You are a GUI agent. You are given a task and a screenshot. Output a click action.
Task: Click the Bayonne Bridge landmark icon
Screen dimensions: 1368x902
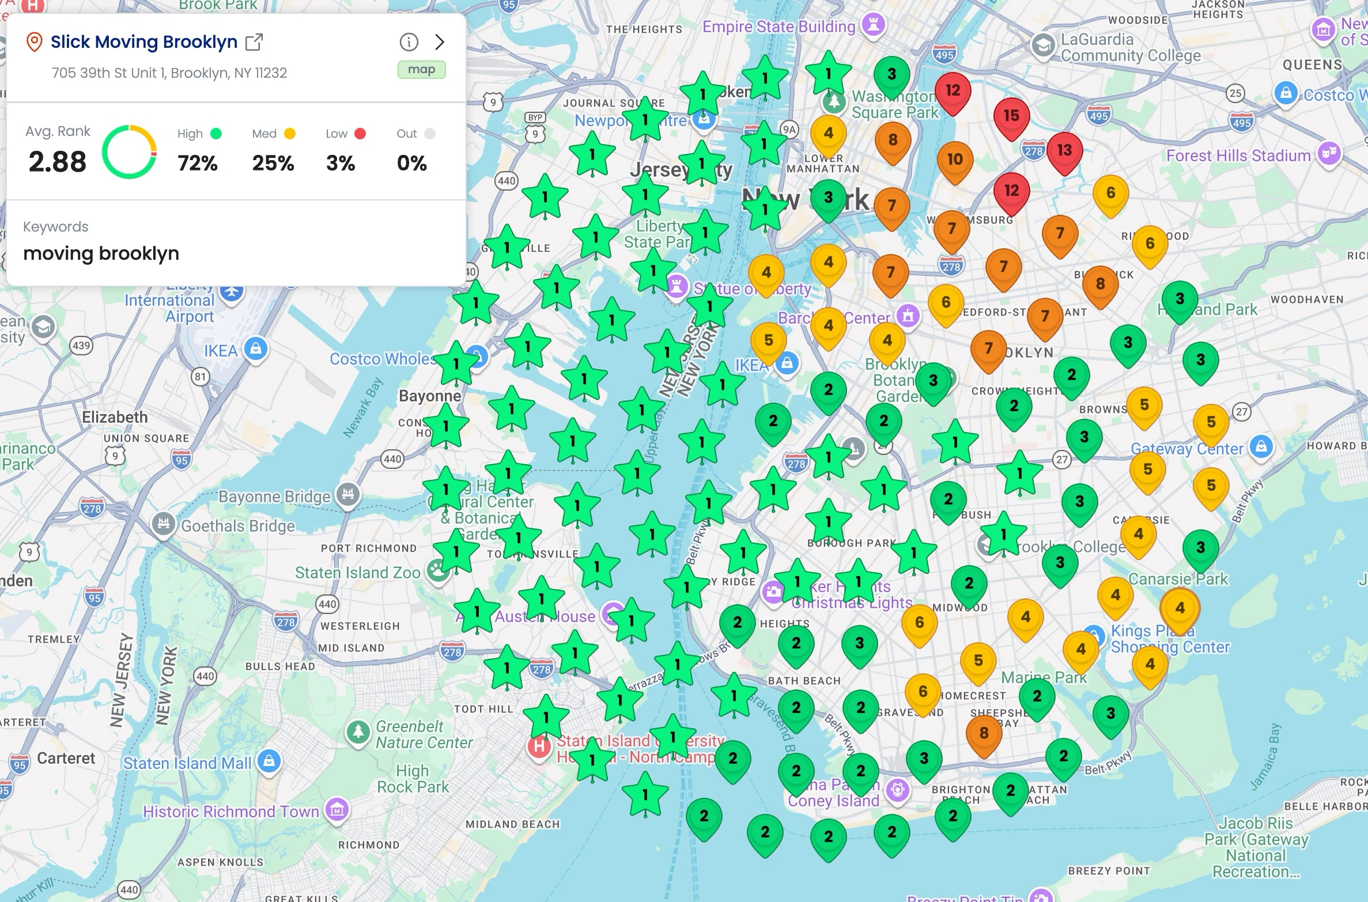coord(347,494)
